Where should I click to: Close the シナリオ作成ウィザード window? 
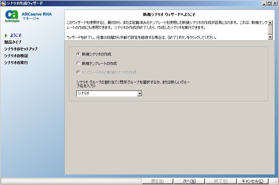click(x=275, y=3)
